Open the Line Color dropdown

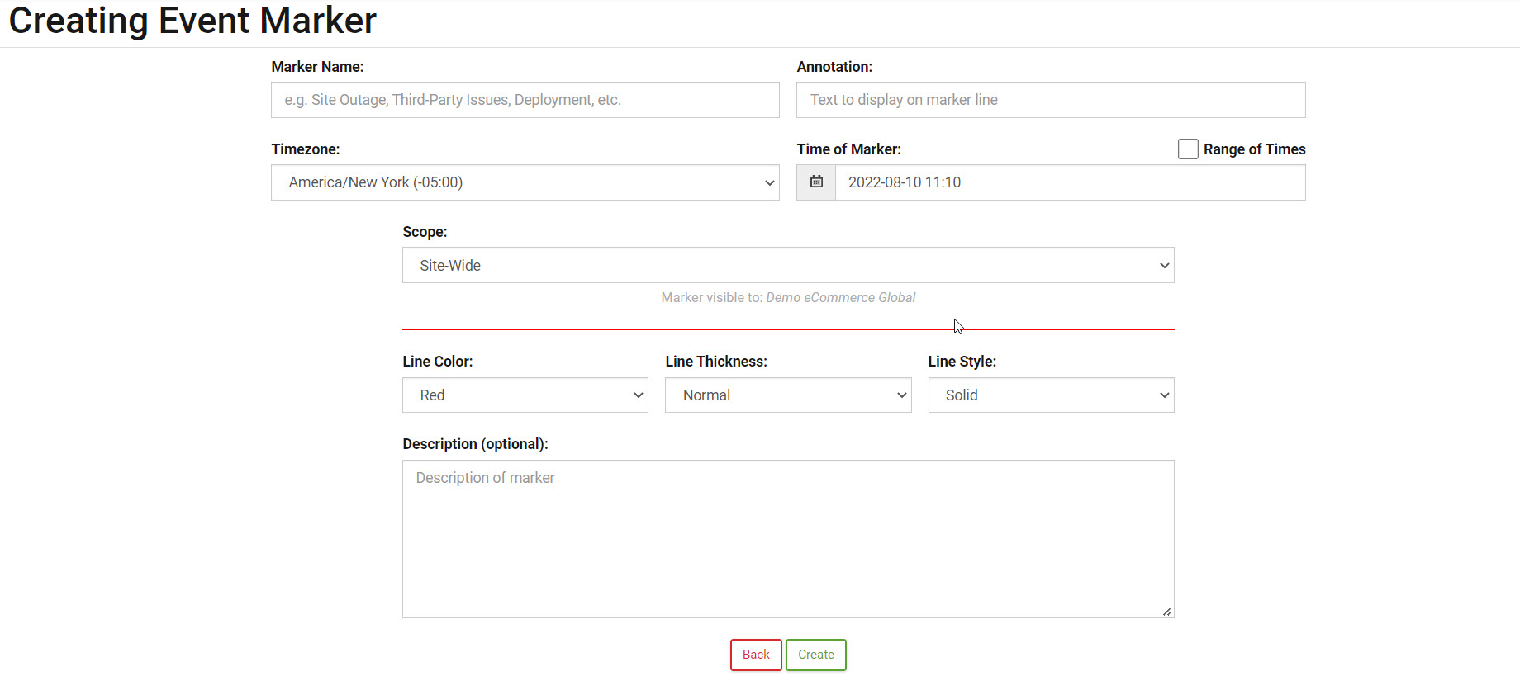click(525, 395)
